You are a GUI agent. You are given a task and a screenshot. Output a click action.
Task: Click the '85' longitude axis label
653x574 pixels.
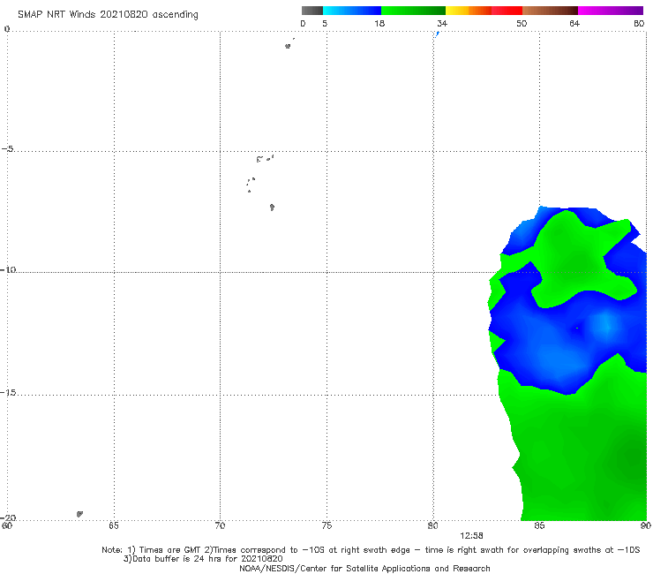point(539,525)
